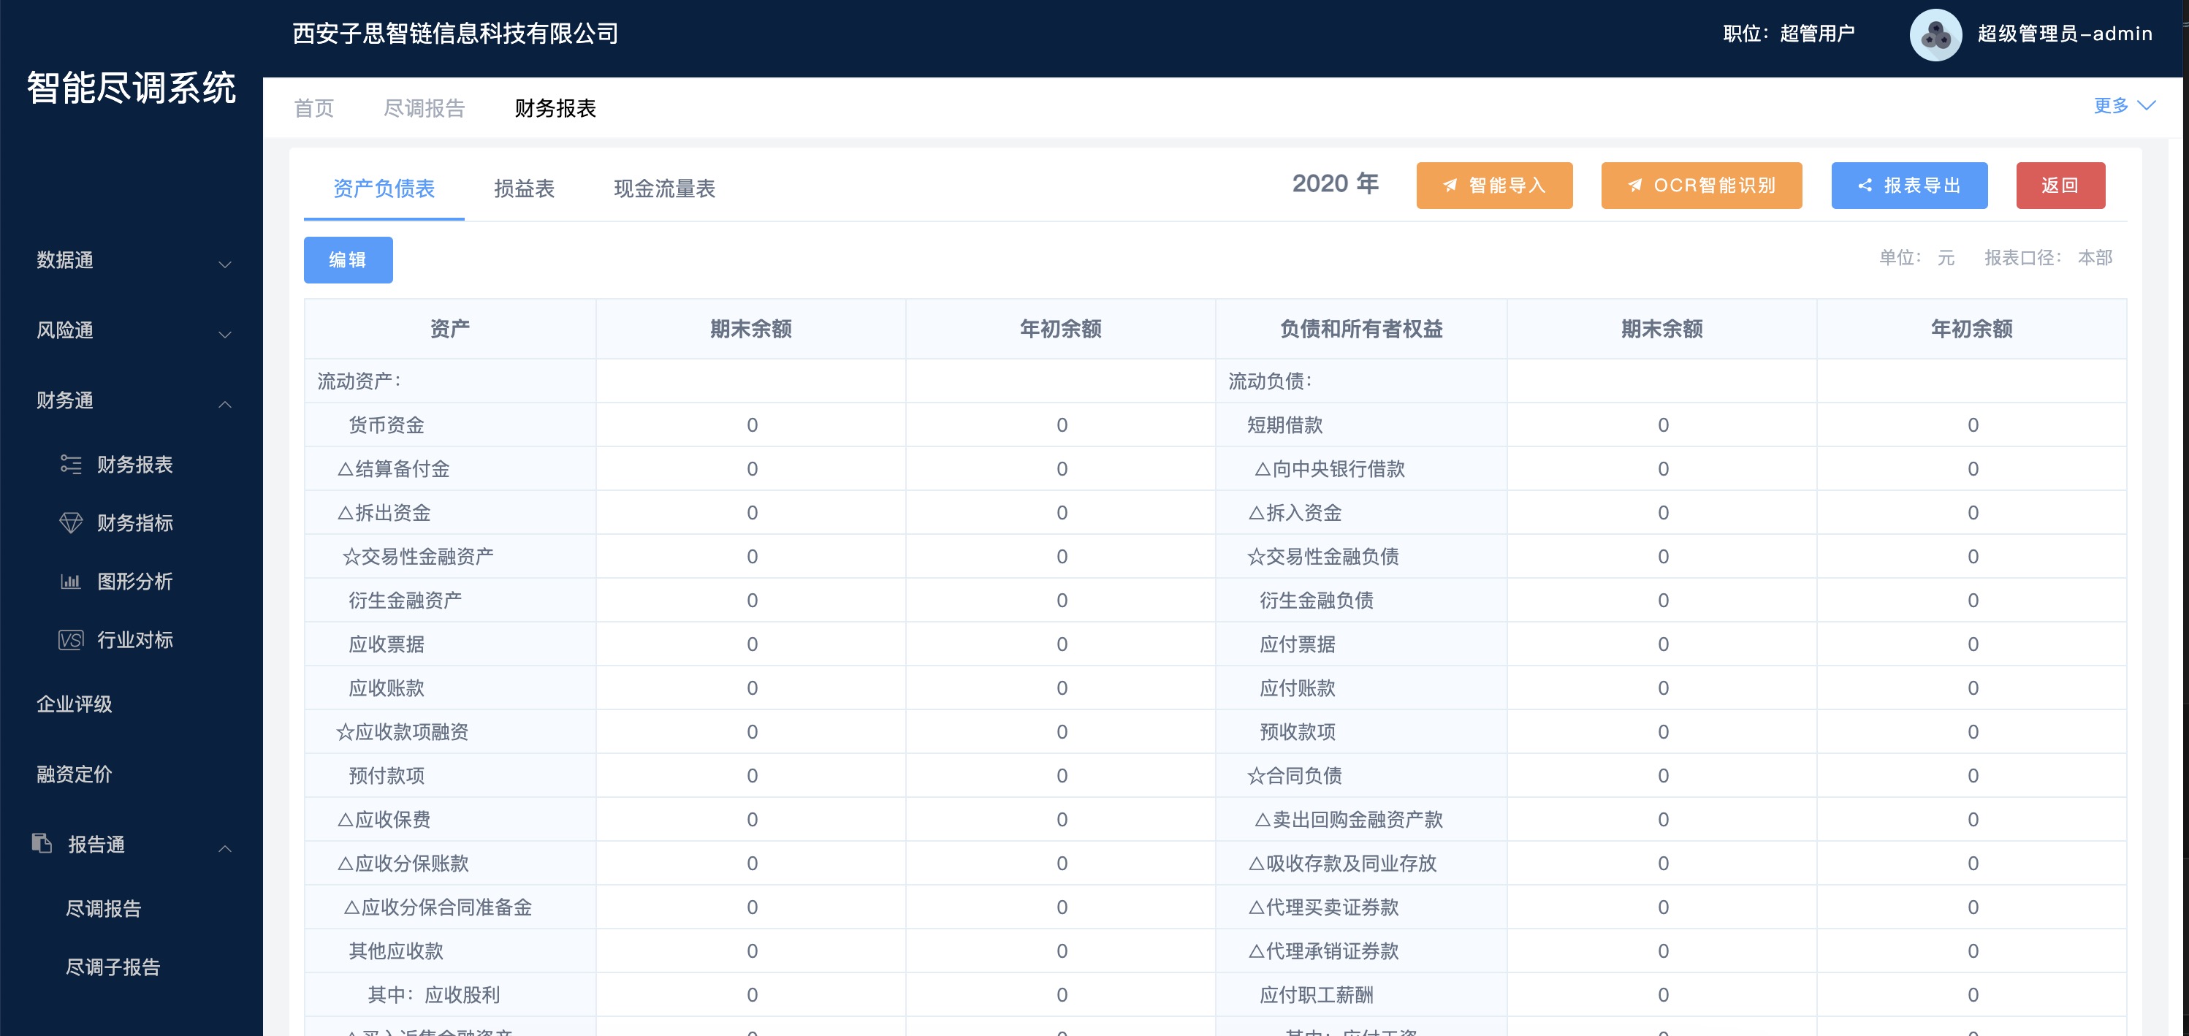Click the ☆应收款项融资 row label
The height and width of the screenshot is (1036, 2189).
pyautogui.click(x=402, y=732)
